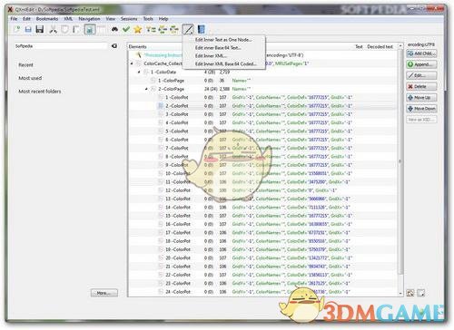Screen dimensions: 454x330
Task: Select Most recent folders in left panel
Action: 40,92
